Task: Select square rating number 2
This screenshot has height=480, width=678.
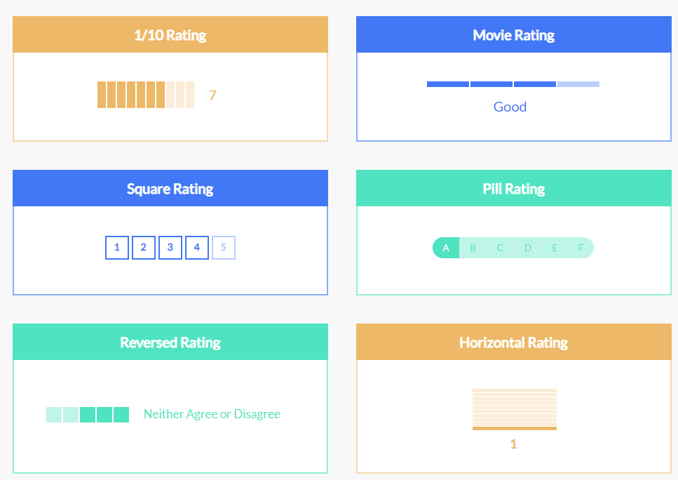Action: point(144,248)
